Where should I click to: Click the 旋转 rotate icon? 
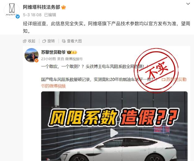[44, 41]
